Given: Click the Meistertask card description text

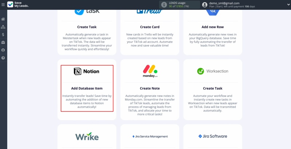Looking at the screenshot, I should pos(87,42).
